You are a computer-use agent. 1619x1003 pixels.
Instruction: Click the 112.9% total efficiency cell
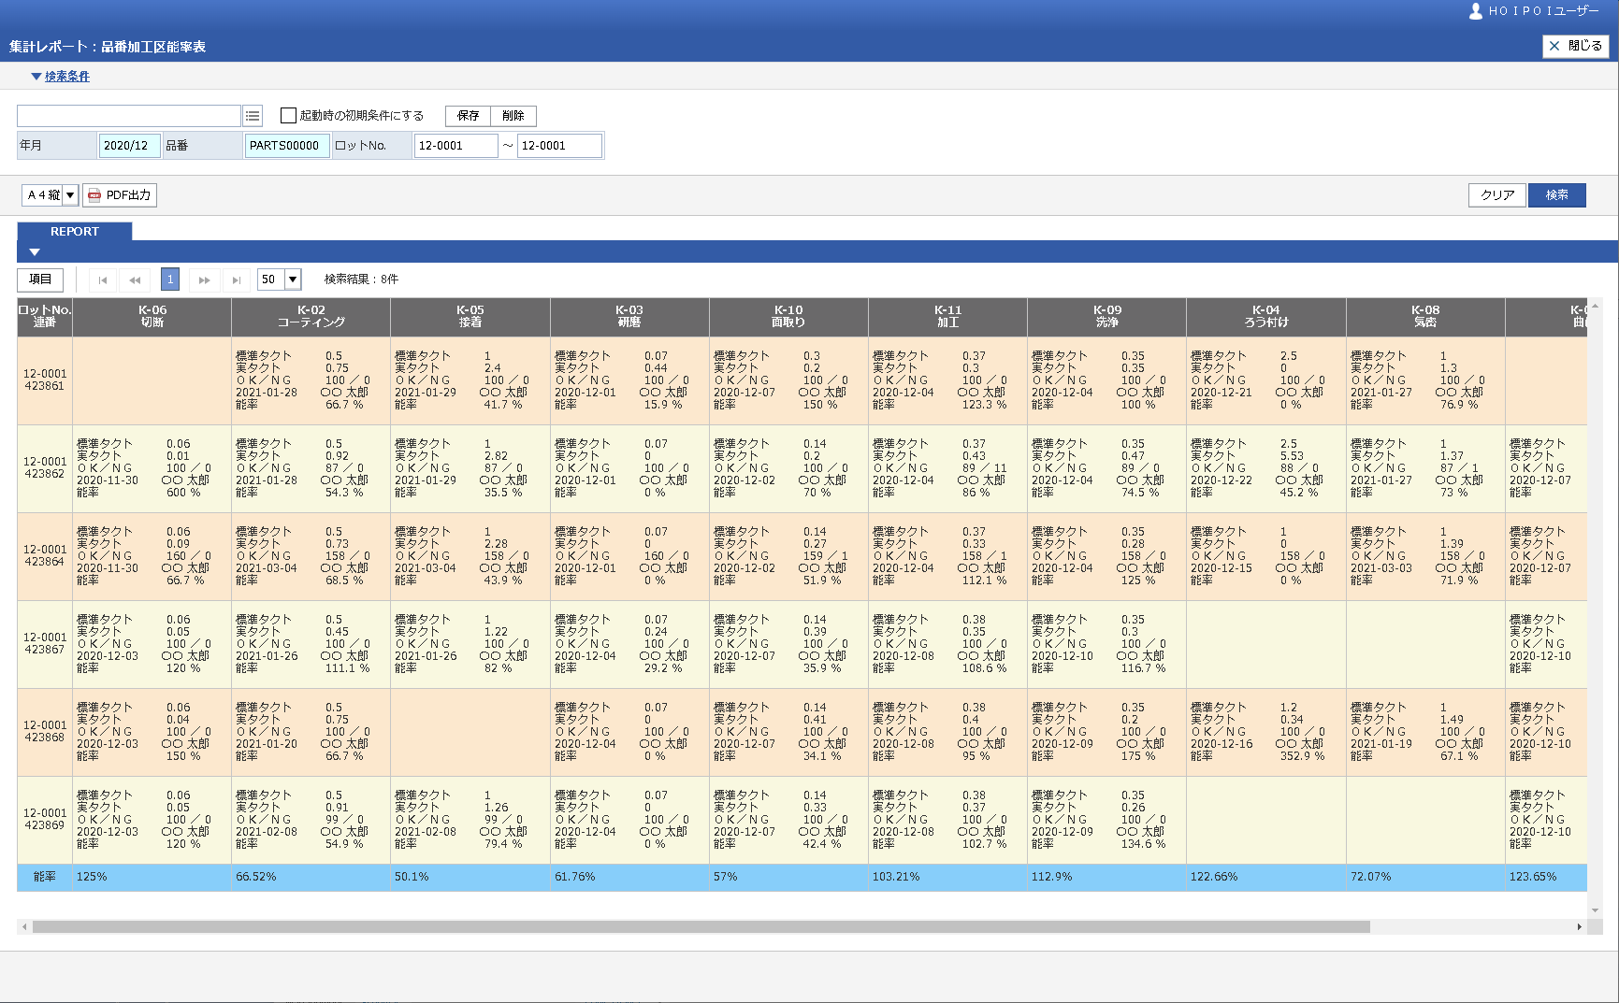point(1107,878)
